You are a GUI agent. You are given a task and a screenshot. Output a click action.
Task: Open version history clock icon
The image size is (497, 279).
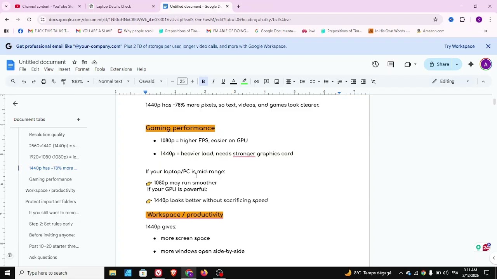375,64
